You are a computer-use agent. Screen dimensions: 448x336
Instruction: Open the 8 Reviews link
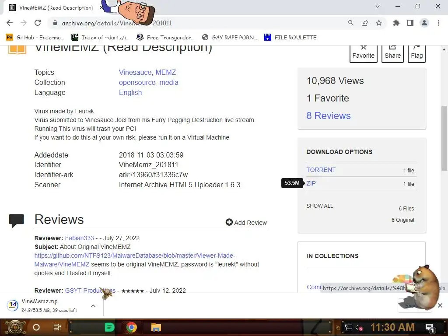click(329, 115)
